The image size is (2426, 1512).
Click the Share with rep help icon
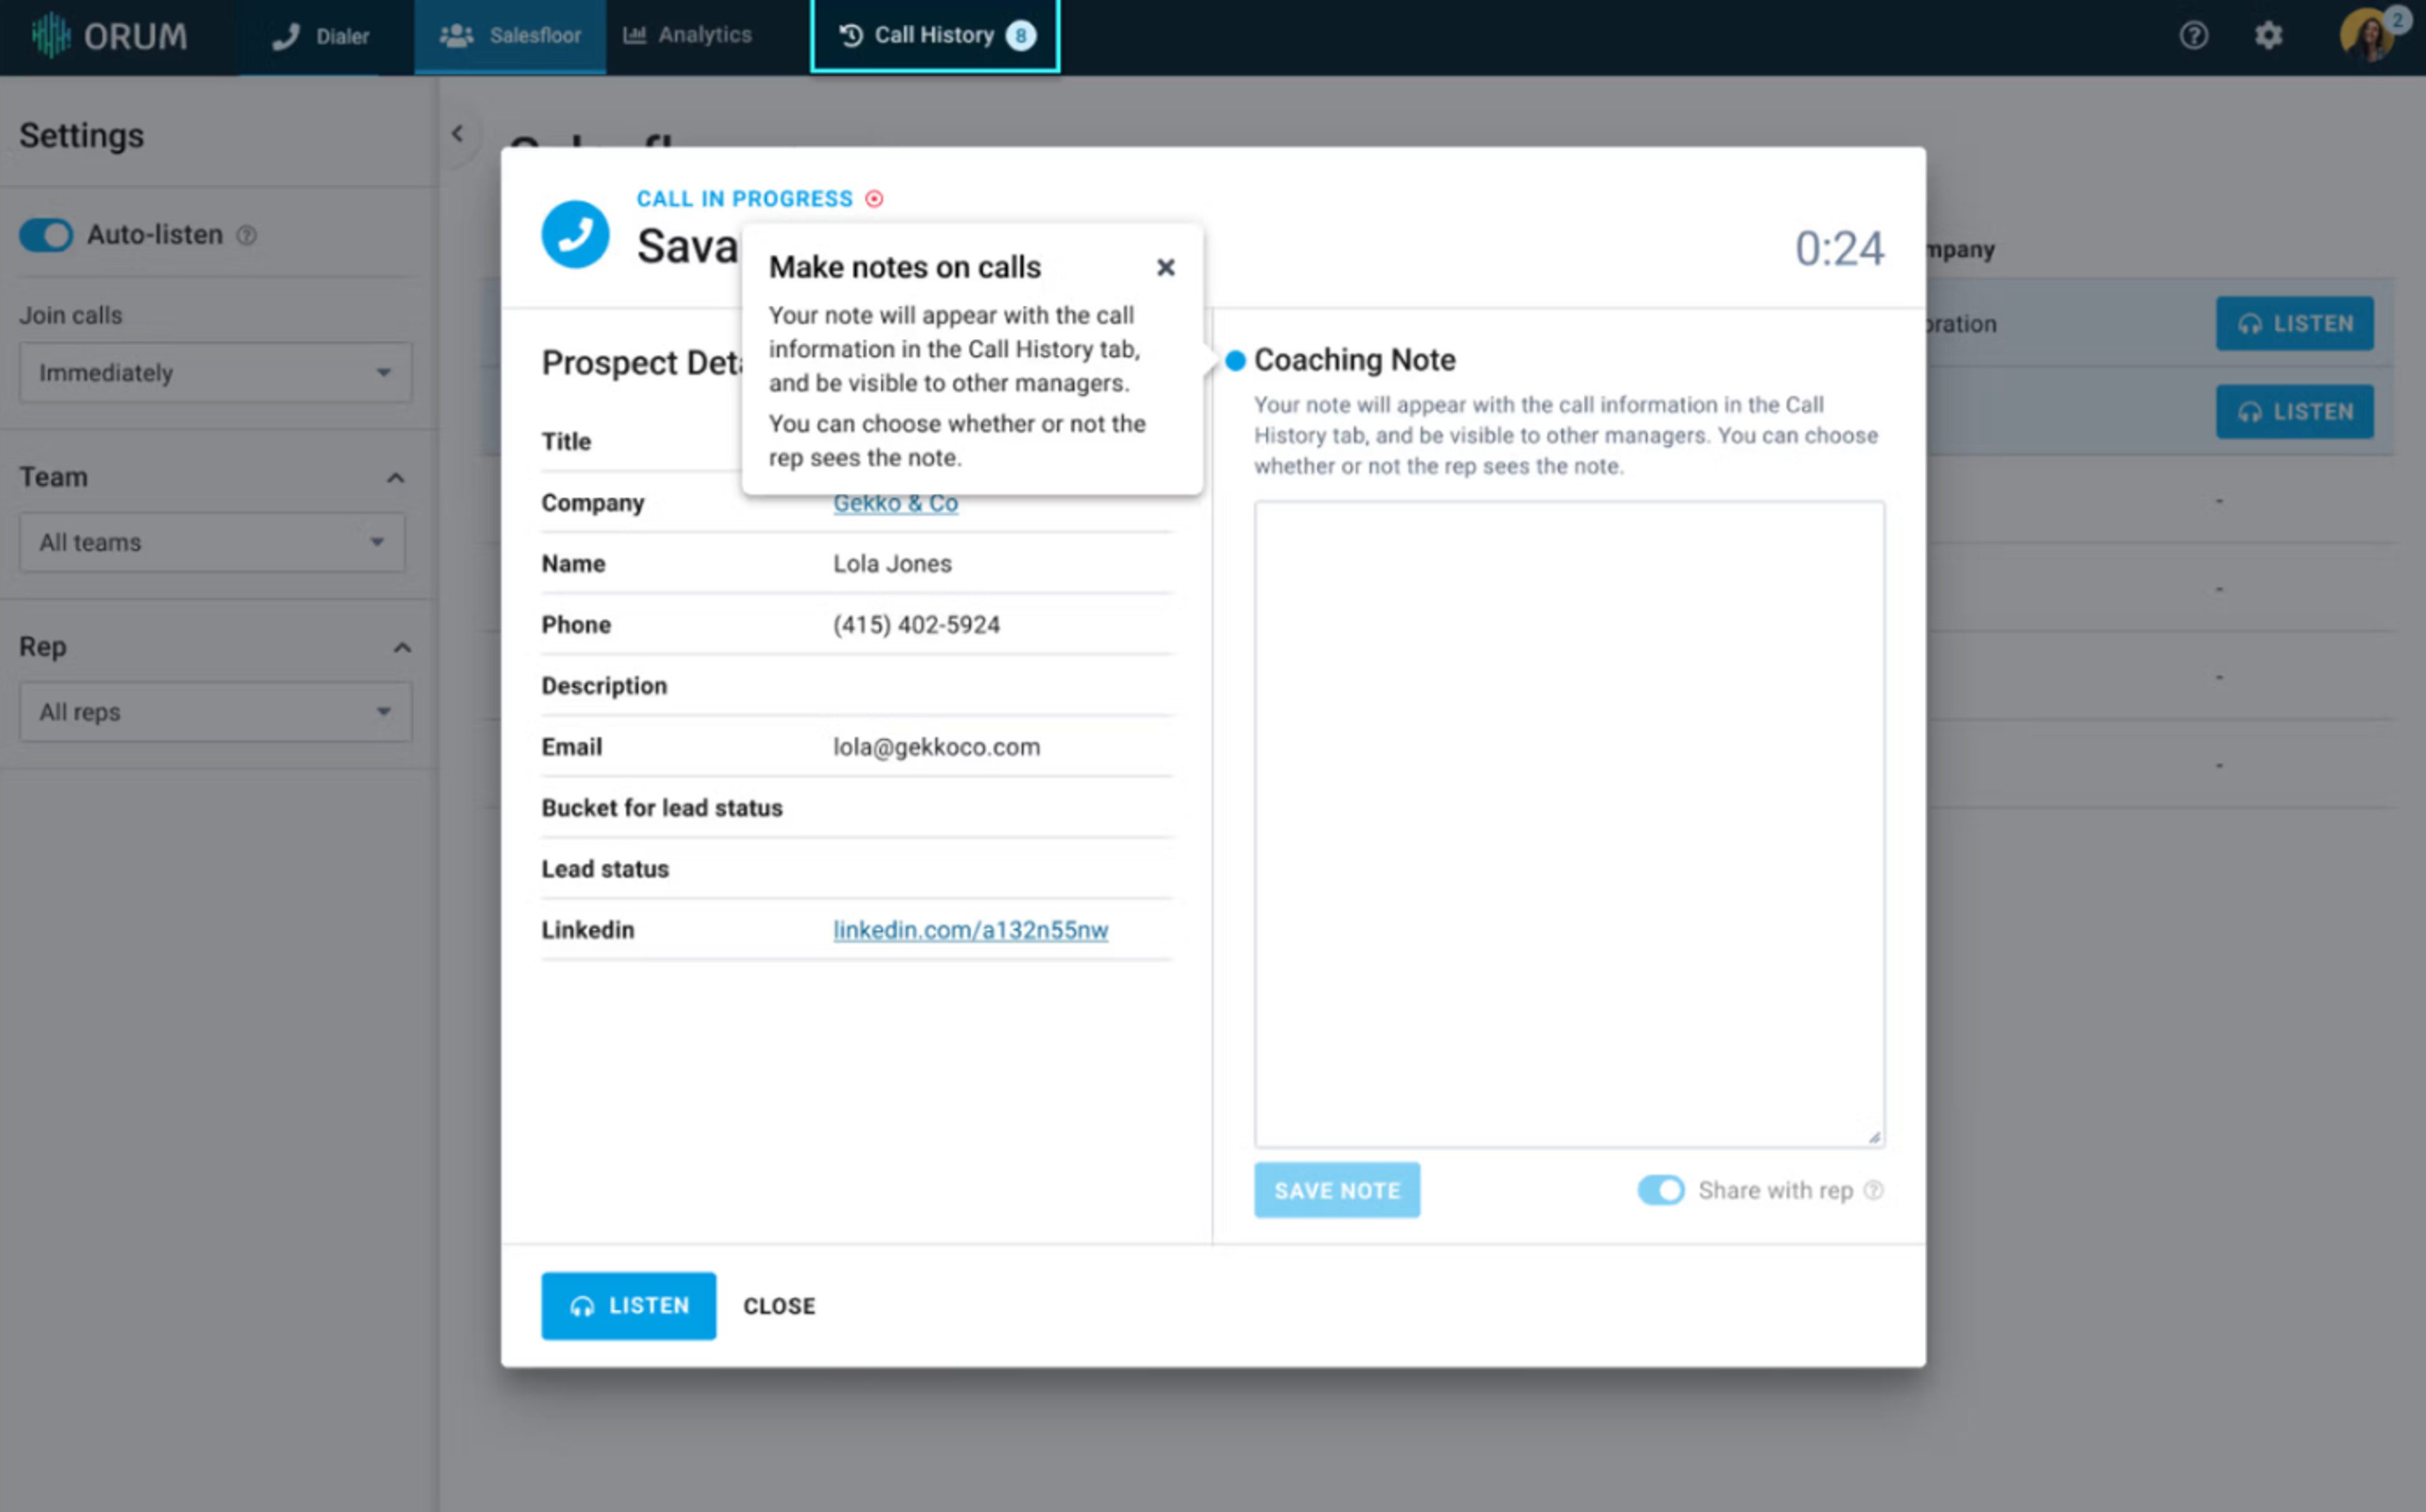click(1874, 1190)
